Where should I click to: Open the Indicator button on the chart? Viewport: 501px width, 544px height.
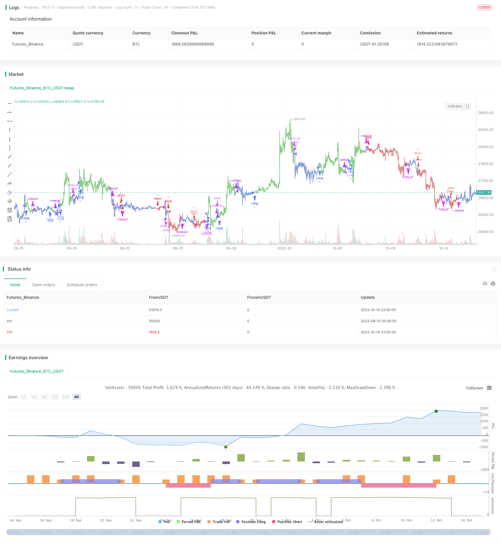(x=455, y=106)
